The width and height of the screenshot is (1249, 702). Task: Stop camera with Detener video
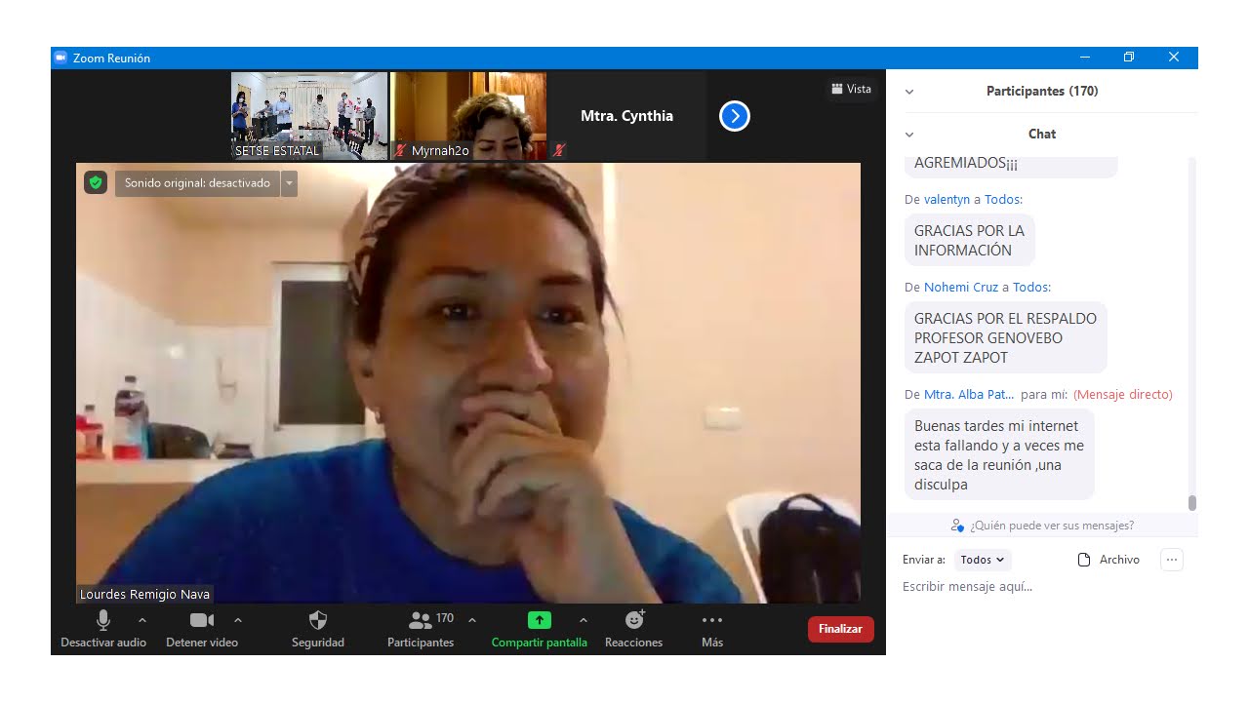(x=202, y=630)
